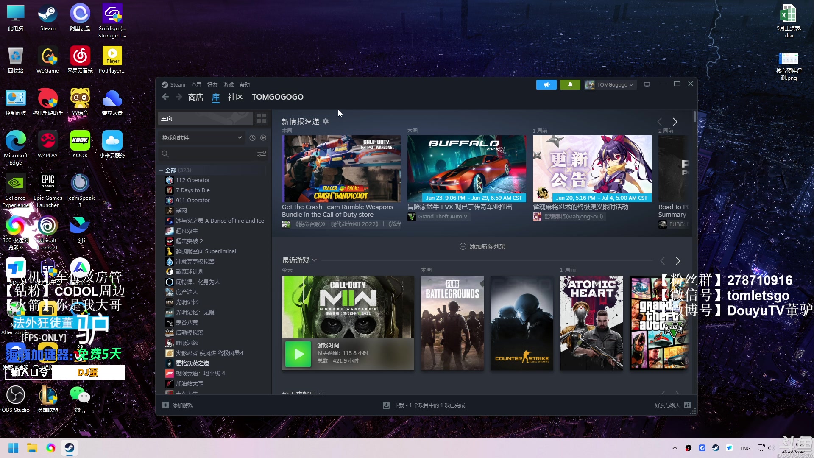Open GeForce Experience desktop icon
This screenshot has width=814, height=458.
tap(16, 190)
